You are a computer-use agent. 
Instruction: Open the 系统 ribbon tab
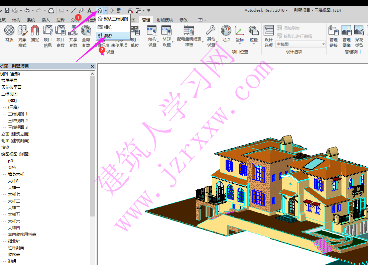(31, 20)
